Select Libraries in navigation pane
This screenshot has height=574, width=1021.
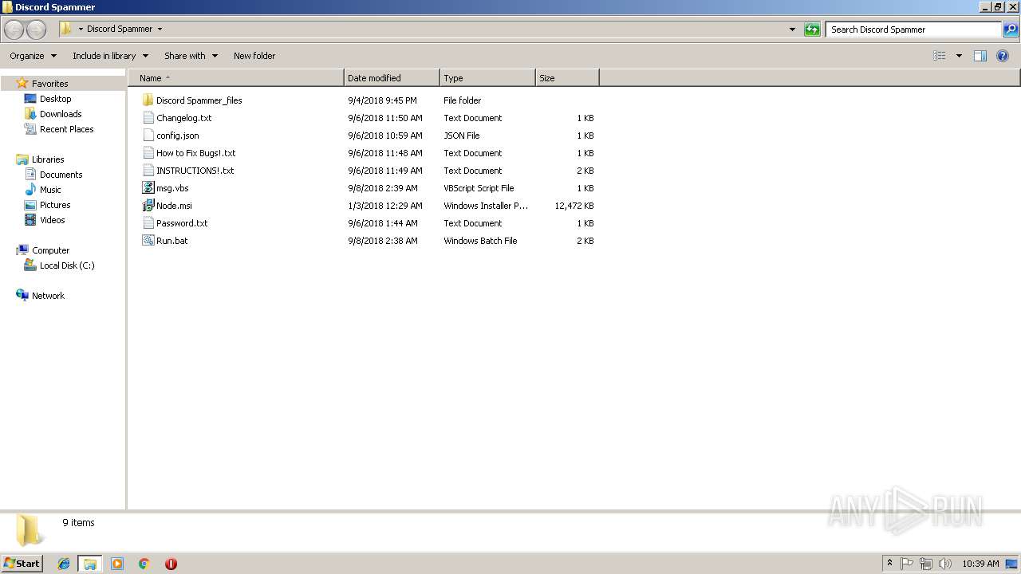[48, 159]
